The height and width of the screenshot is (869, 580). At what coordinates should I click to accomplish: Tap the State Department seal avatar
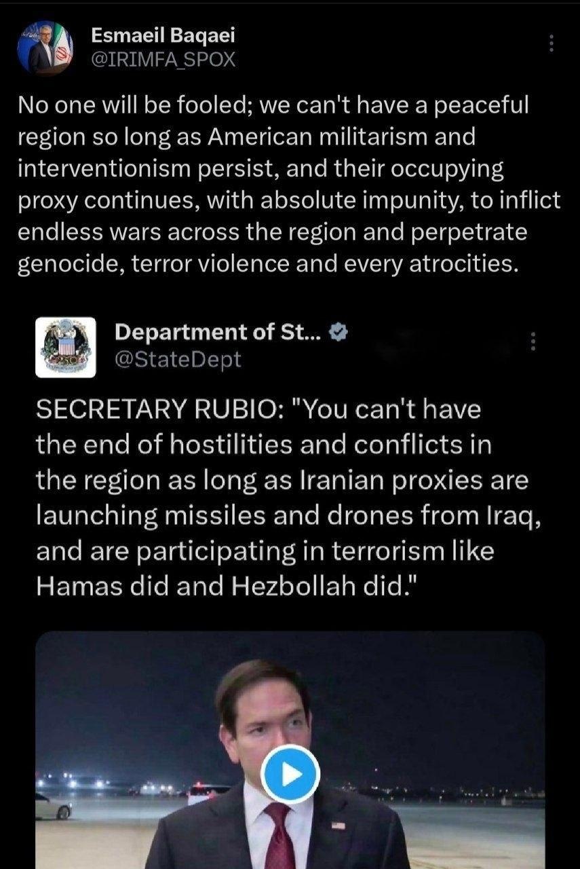[x=65, y=348]
